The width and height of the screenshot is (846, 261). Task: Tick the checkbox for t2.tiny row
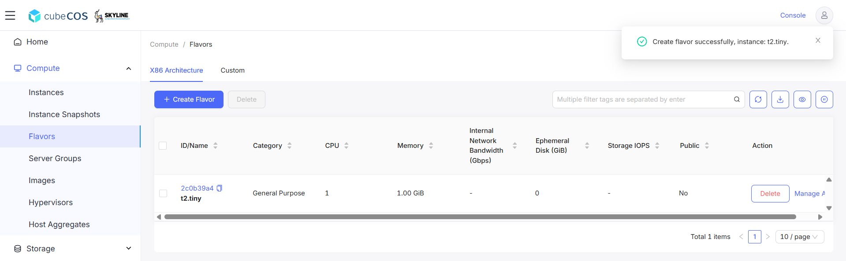coord(163,193)
